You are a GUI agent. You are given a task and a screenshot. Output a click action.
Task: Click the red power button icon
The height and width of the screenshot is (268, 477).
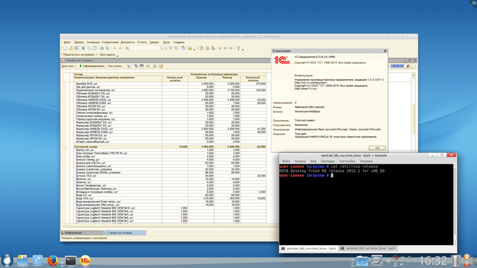pyautogui.click(x=467, y=264)
